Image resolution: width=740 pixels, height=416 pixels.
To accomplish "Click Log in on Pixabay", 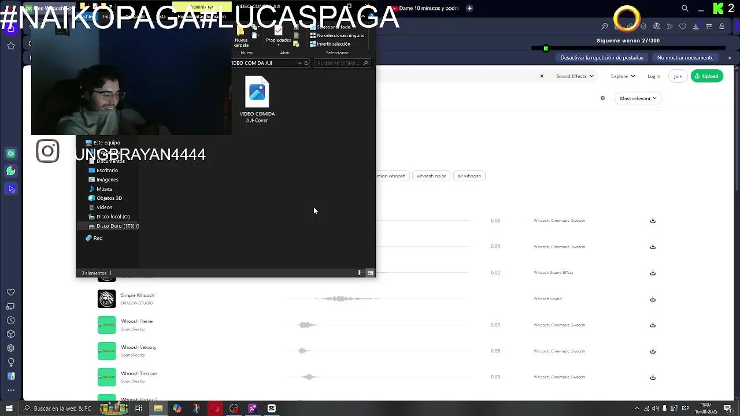I will [654, 76].
